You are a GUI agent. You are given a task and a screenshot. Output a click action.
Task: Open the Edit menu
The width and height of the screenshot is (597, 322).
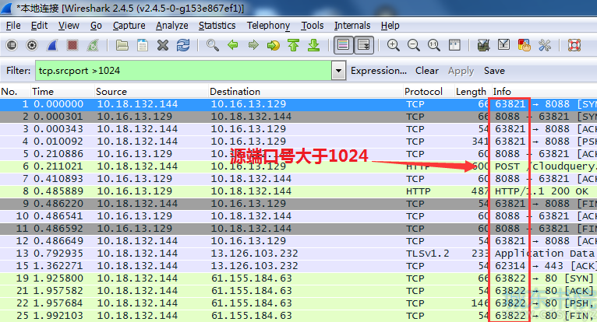(x=39, y=26)
